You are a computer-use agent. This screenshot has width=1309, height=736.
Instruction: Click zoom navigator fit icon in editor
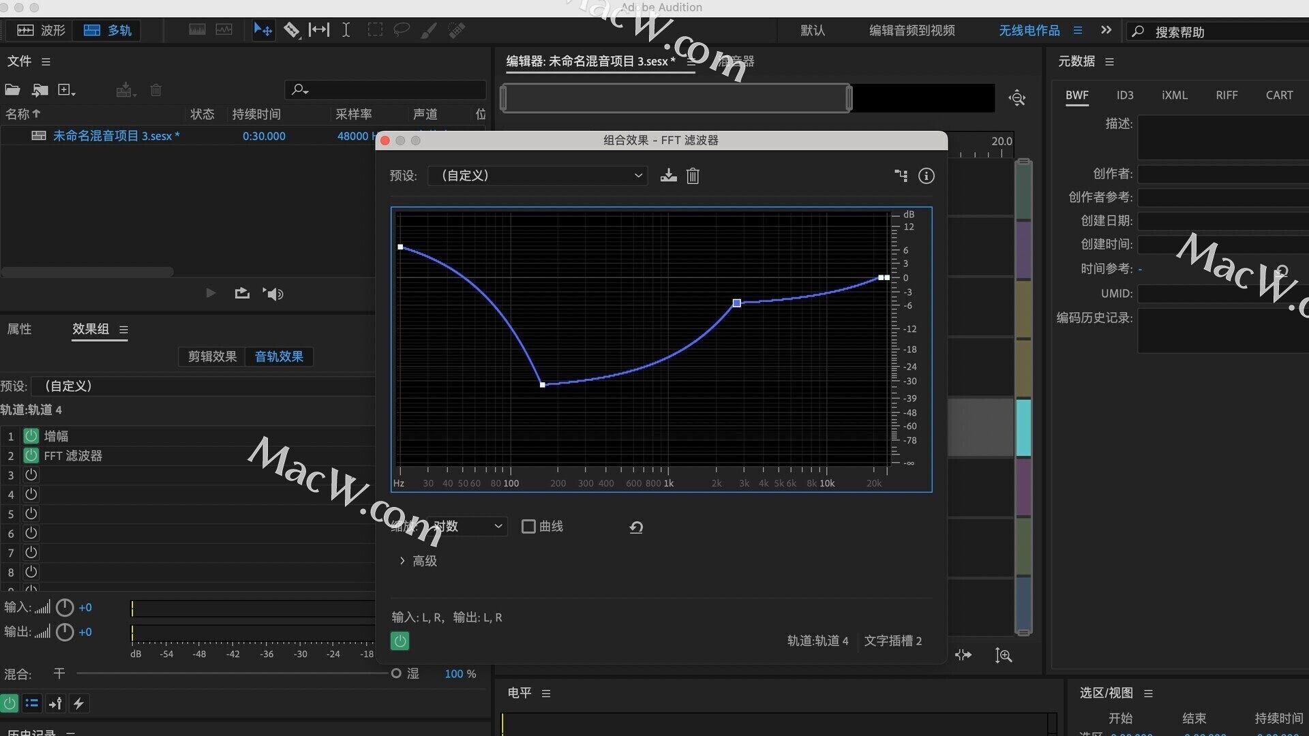[1017, 98]
